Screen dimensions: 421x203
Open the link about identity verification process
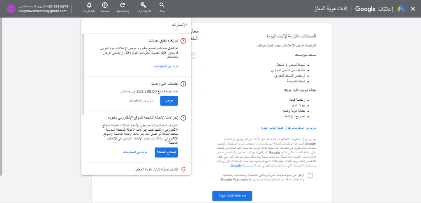coord(288,128)
